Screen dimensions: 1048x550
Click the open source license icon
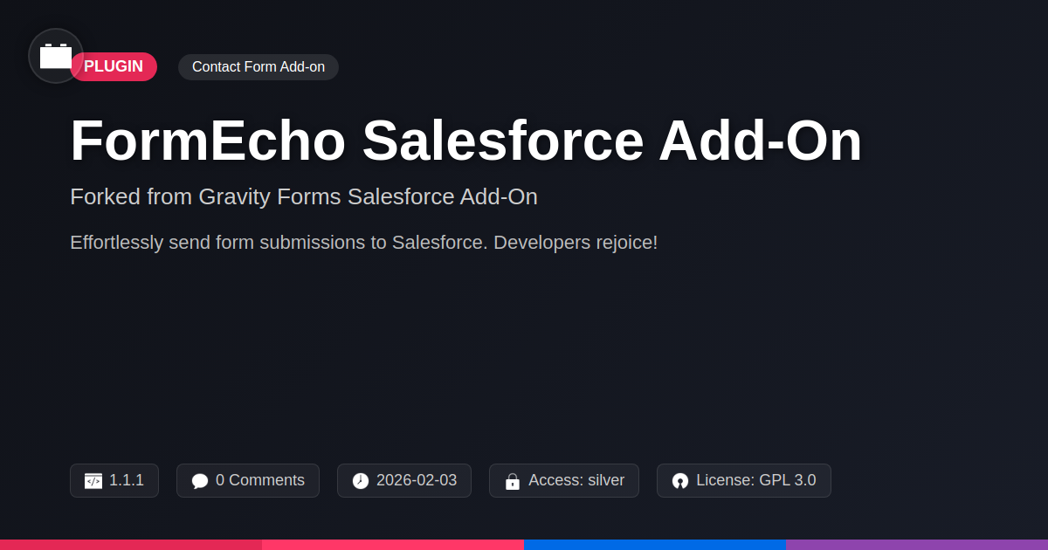680,481
